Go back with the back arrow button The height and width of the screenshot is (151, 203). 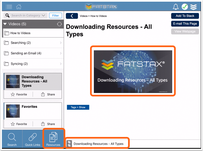(x=72, y=16)
